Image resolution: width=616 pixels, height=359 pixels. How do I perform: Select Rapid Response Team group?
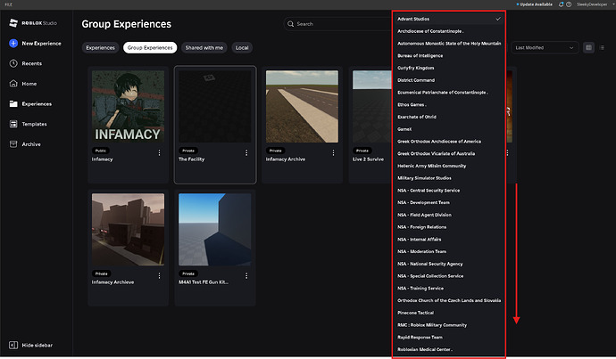pos(449,337)
